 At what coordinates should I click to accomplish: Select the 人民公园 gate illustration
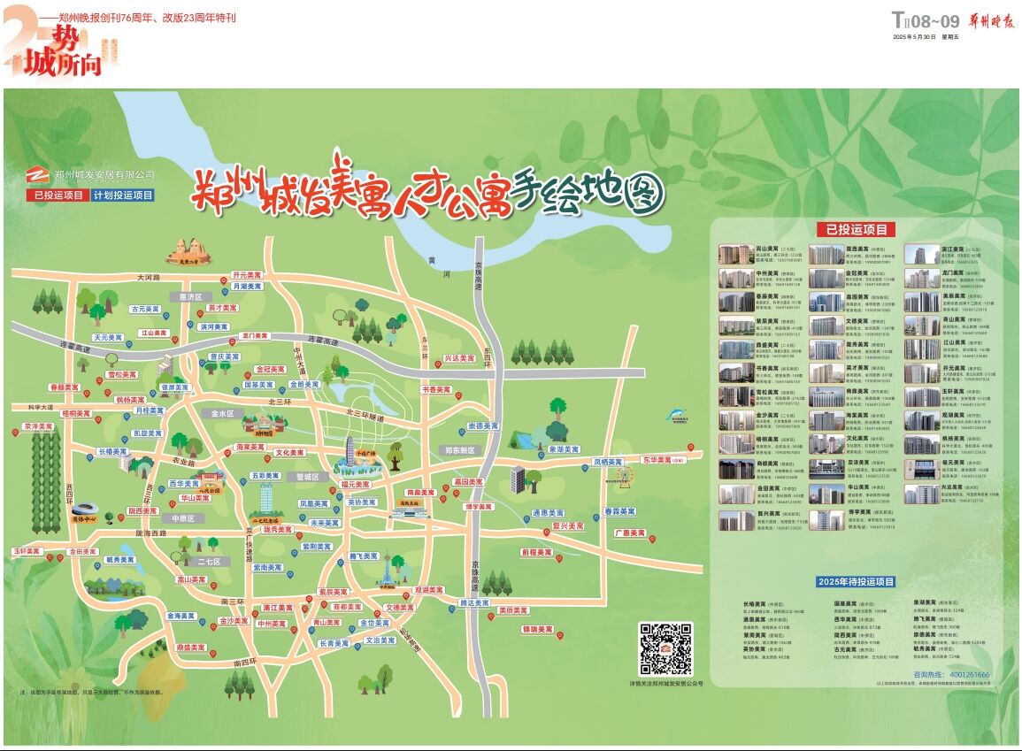click(210, 484)
